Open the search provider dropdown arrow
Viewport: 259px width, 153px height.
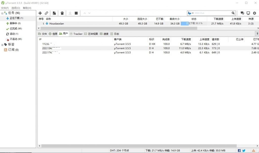coord(193,13)
